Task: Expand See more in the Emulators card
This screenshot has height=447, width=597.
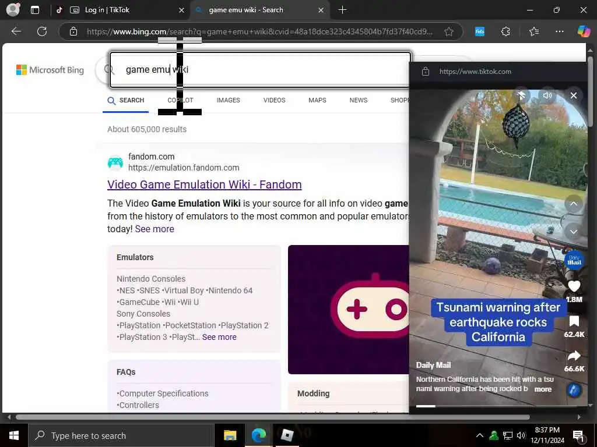Action: (x=219, y=337)
